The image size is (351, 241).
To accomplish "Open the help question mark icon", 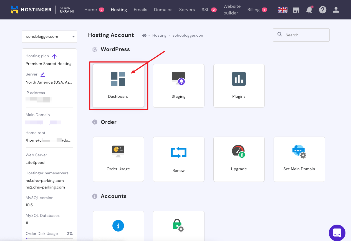I will click(x=322, y=10).
